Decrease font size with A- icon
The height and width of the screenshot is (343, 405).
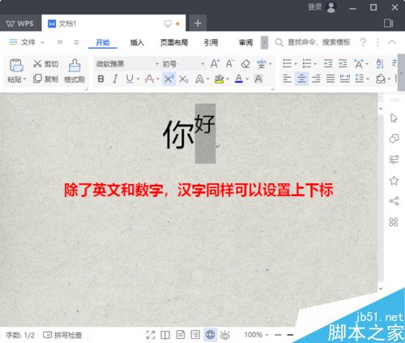click(x=229, y=64)
